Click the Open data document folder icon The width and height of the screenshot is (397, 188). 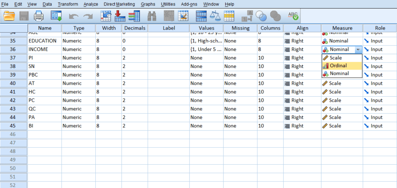tap(9, 16)
